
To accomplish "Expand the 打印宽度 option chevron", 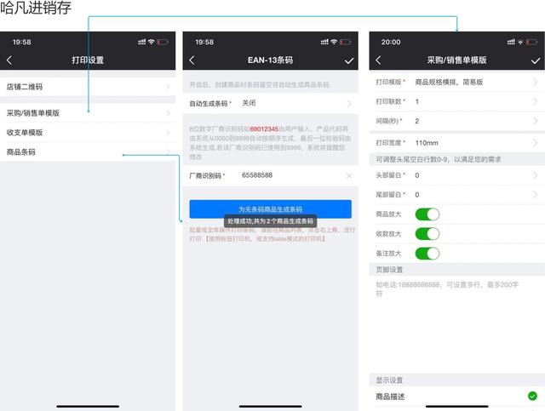I will pyautogui.click(x=536, y=142).
